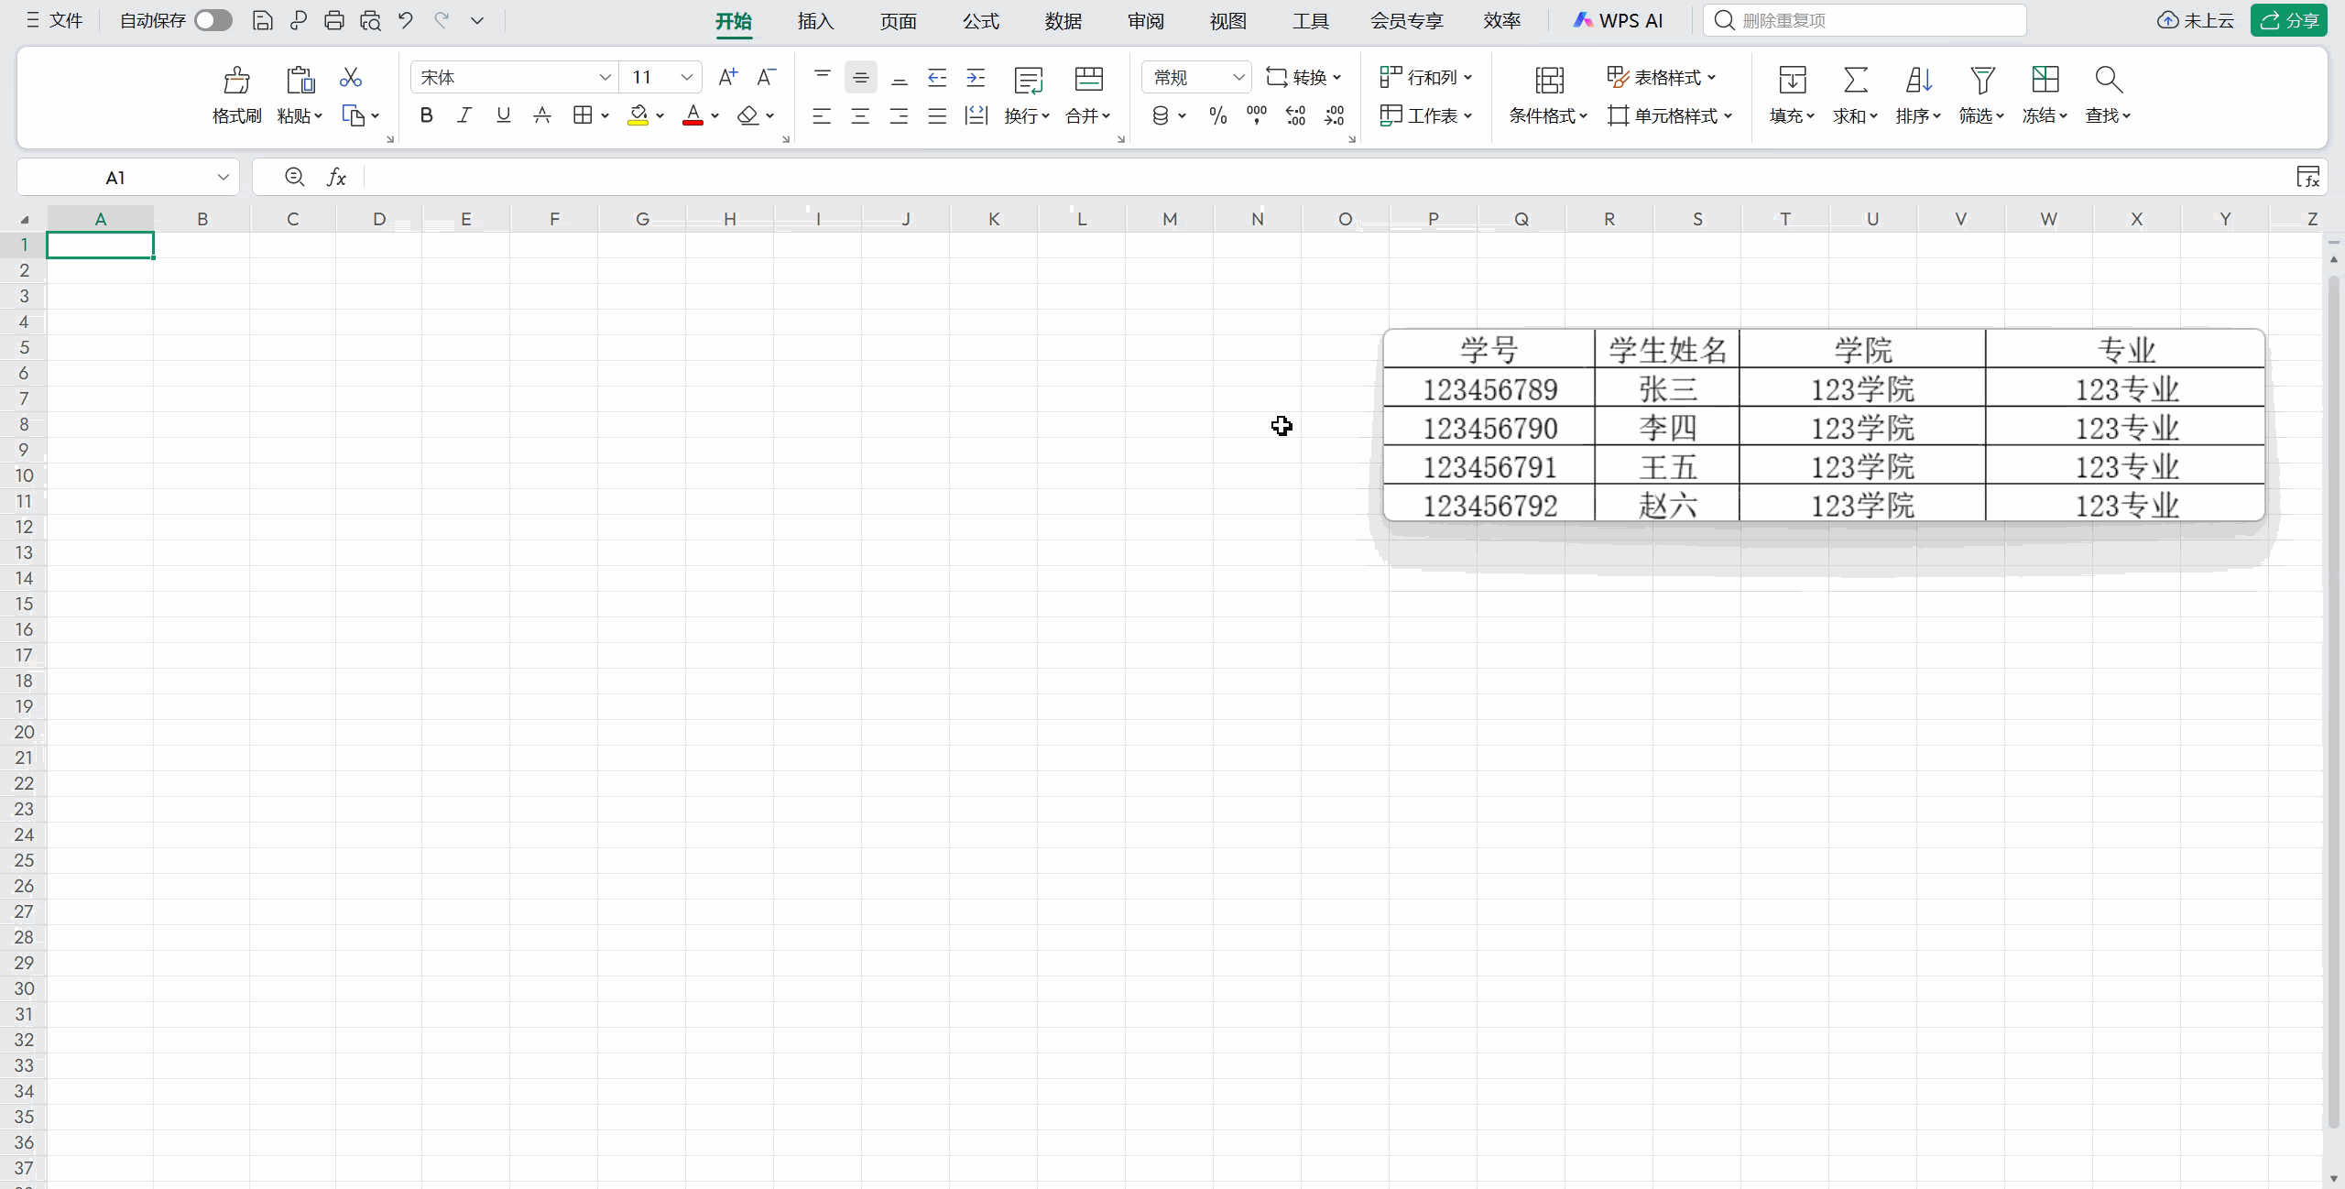2345x1189 pixels.
Task: Toggle Italic formatting
Action: click(464, 115)
